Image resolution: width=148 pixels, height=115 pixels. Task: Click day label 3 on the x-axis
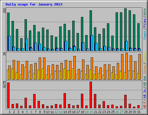click(x=18, y=112)
